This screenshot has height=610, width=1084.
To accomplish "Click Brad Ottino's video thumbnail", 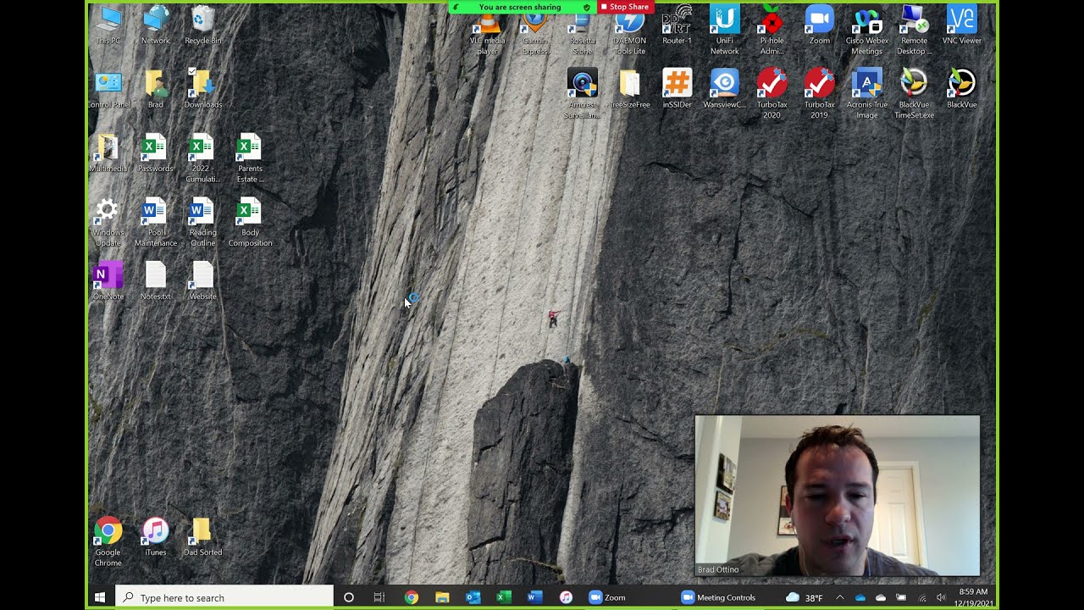I will pyautogui.click(x=838, y=496).
